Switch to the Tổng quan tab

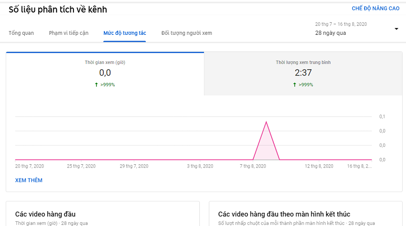tap(21, 33)
